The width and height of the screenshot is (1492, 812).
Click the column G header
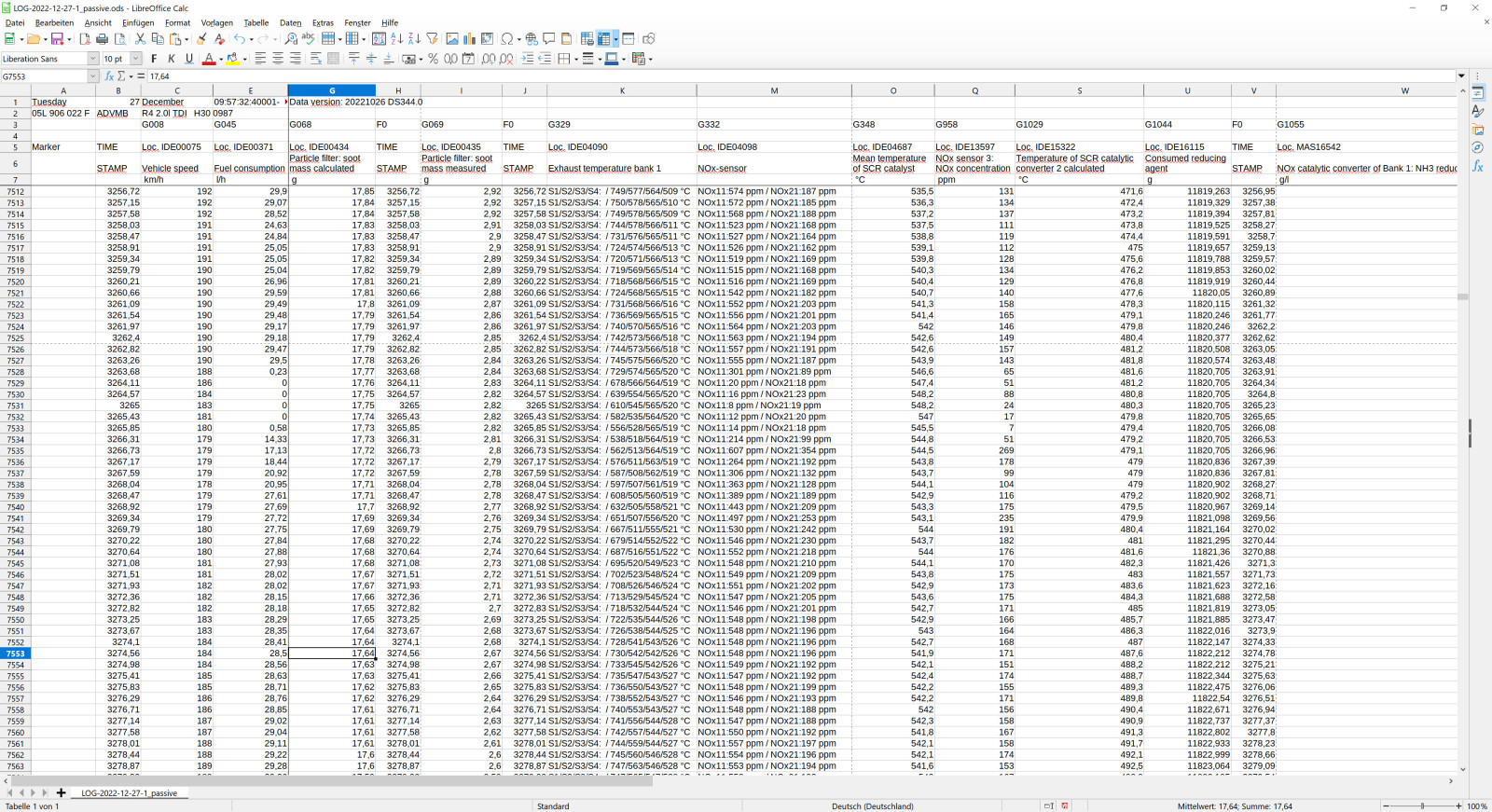point(331,90)
